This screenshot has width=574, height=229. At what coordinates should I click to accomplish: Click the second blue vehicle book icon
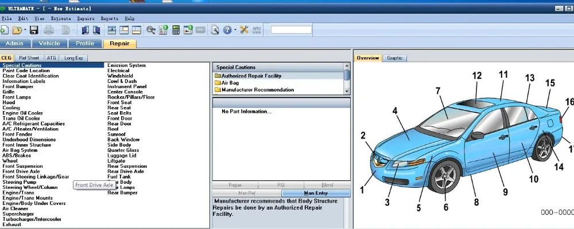(x=96, y=30)
